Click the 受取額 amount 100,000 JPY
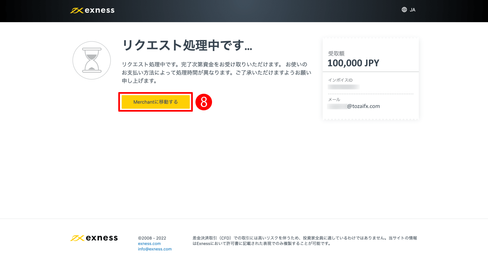This screenshot has height=268, width=488. point(353,63)
